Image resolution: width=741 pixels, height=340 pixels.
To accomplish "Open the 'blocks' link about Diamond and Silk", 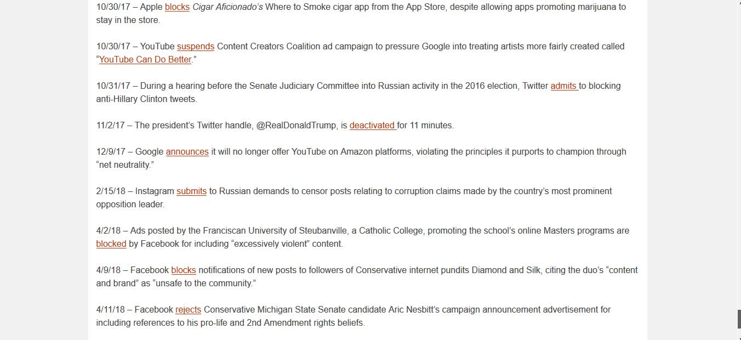I will point(184,270).
